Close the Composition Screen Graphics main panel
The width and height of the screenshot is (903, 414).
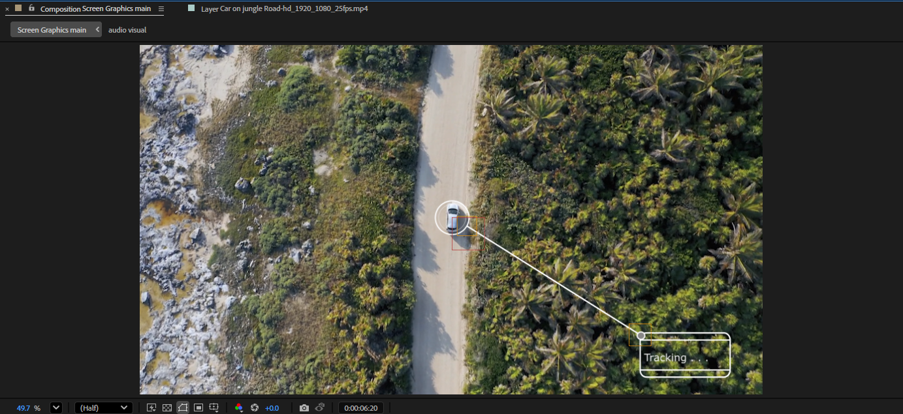tap(7, 9)
